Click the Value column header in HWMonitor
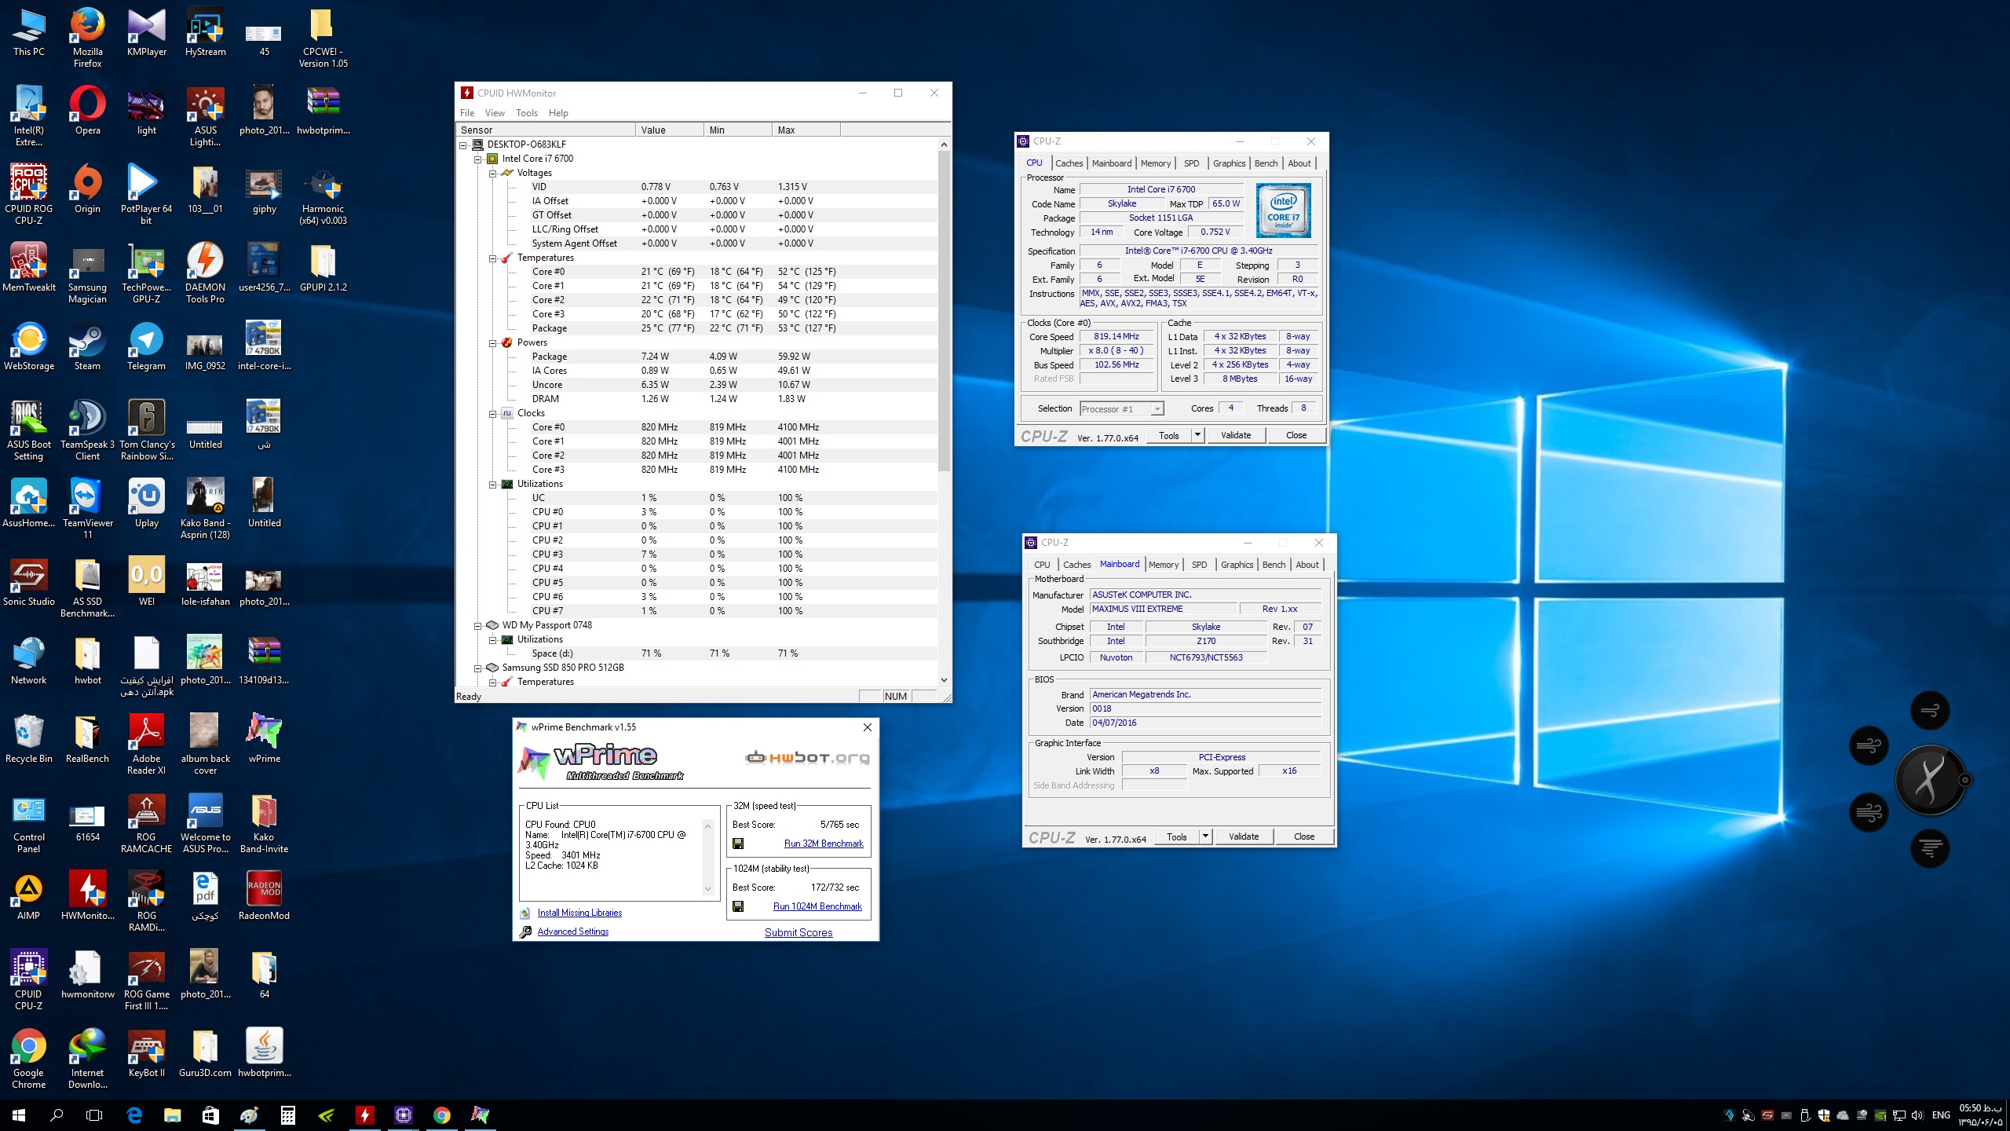 tap(669, 130)
